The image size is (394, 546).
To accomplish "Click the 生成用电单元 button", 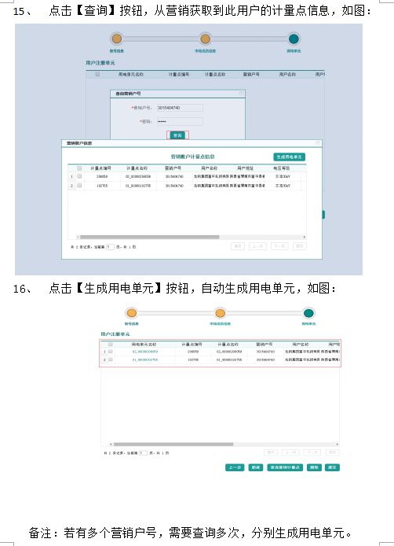I will (x=289, y=157).
